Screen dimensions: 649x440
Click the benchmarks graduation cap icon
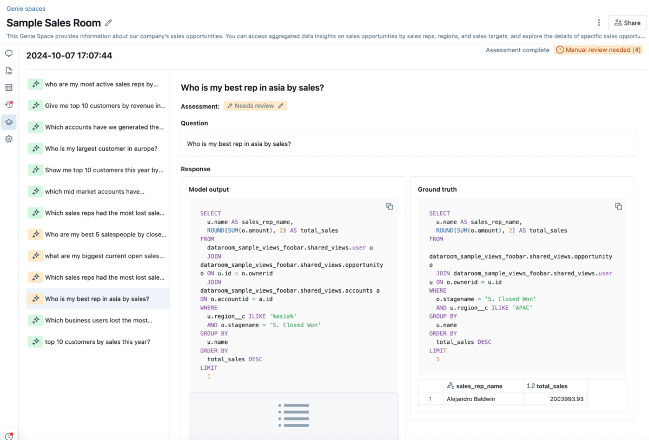(x=9, y=122)
